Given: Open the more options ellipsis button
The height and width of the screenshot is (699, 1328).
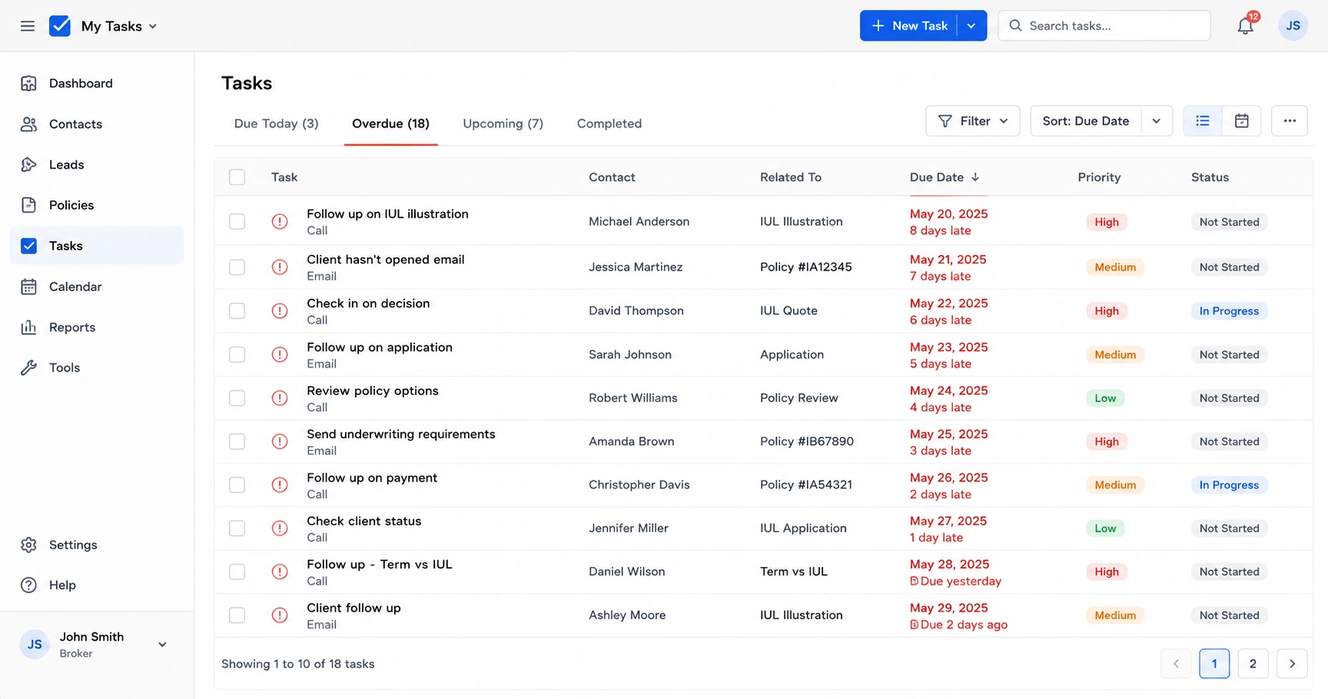Looking at the screenshot, I should click(x=1289, y=121).
